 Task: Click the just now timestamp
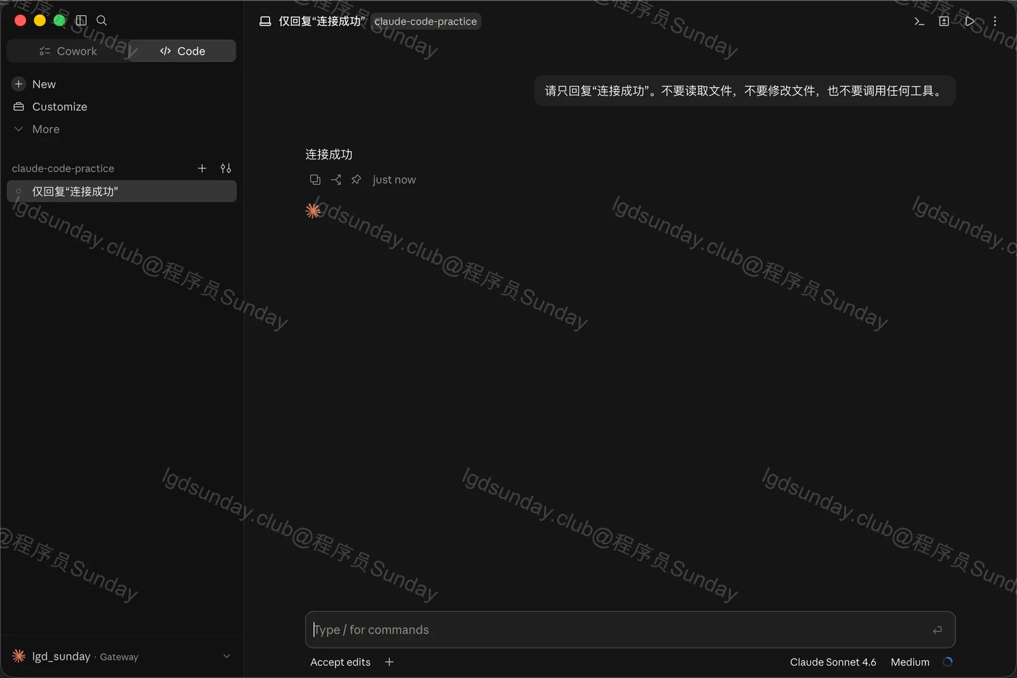[394, 180]
